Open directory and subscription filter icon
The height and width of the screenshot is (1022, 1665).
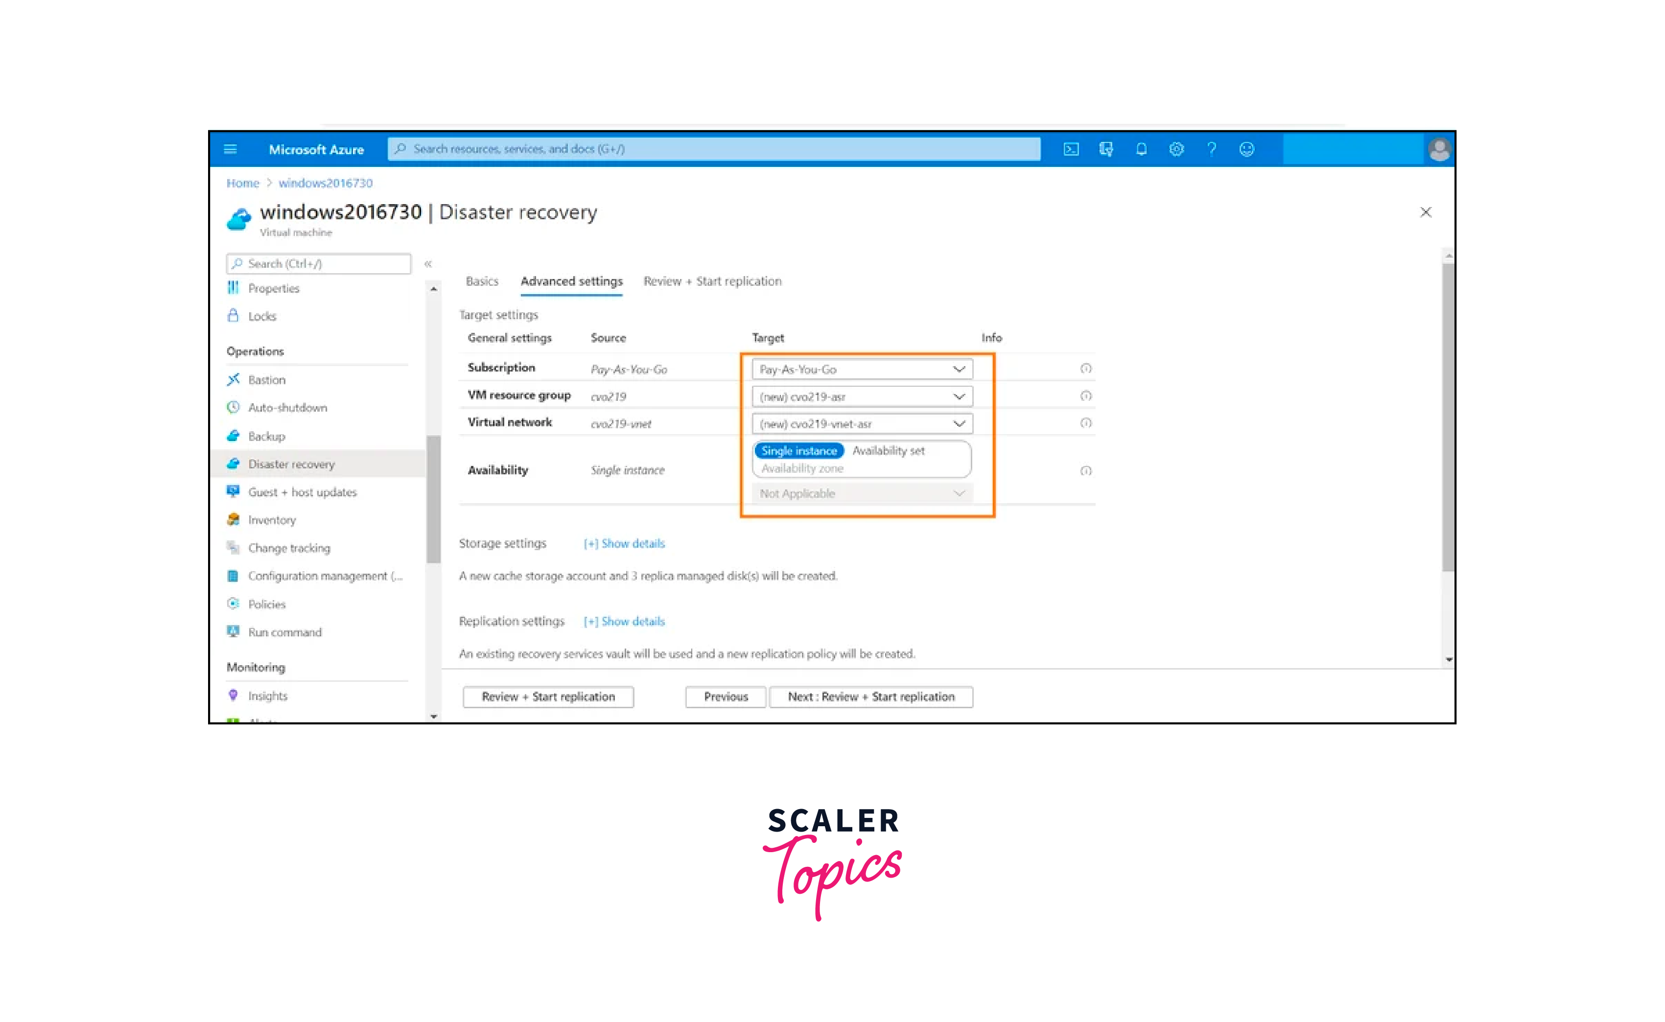(1106, 149)
